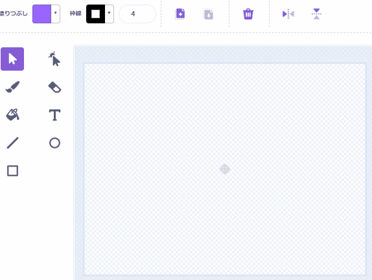Select the arrow Select tool
The width and height of the screenshot is (372, 280).
click(x=12, y=59)
